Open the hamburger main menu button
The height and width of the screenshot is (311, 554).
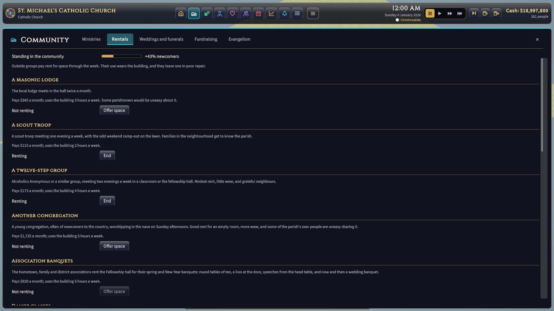click(x=313, y=13)
